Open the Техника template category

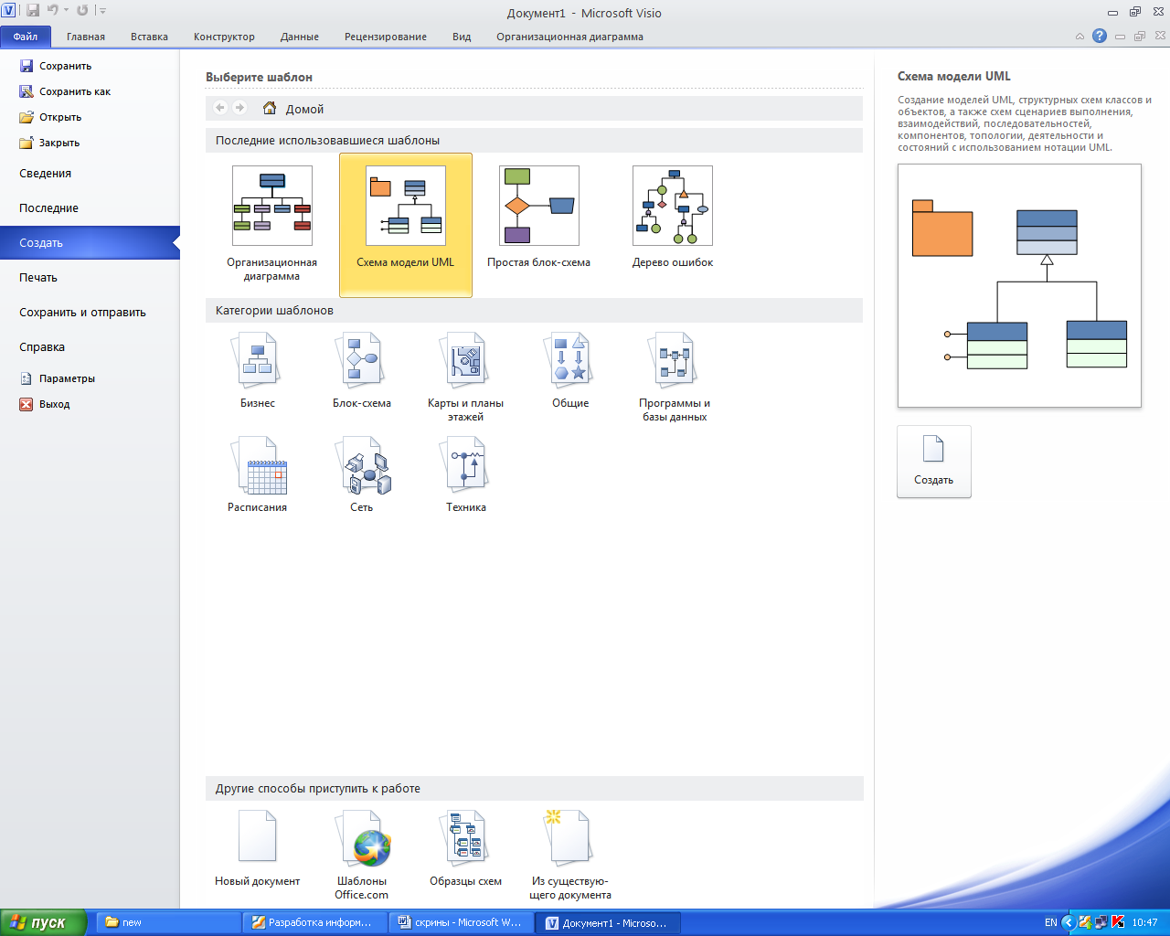(466, 474)
